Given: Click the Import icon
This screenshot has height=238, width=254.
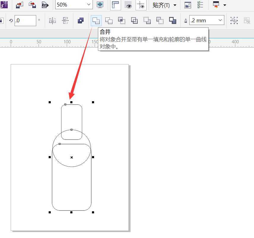Looking at the screenshot, I should click(19, 5).
